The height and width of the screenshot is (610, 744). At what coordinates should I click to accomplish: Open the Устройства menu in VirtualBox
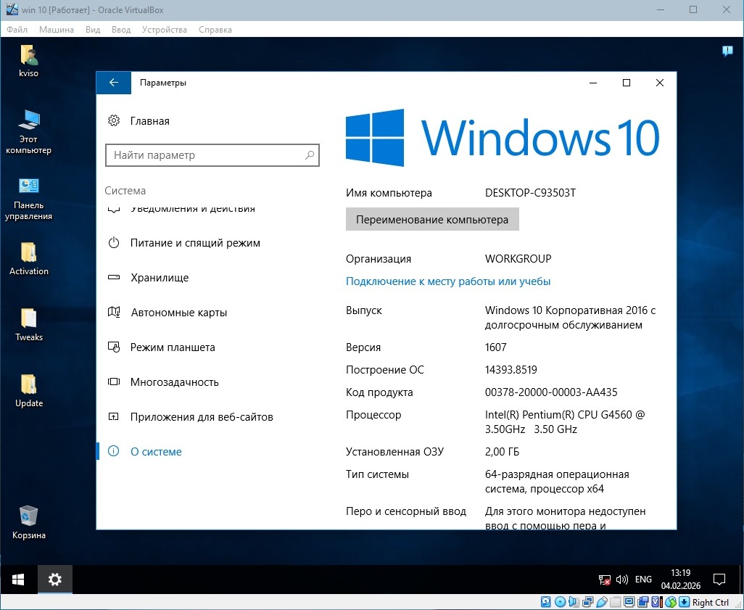(x=165, y=30)
